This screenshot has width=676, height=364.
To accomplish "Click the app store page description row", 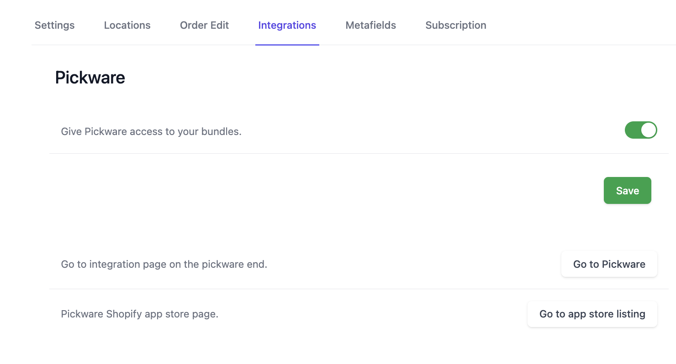I will 140,314.
